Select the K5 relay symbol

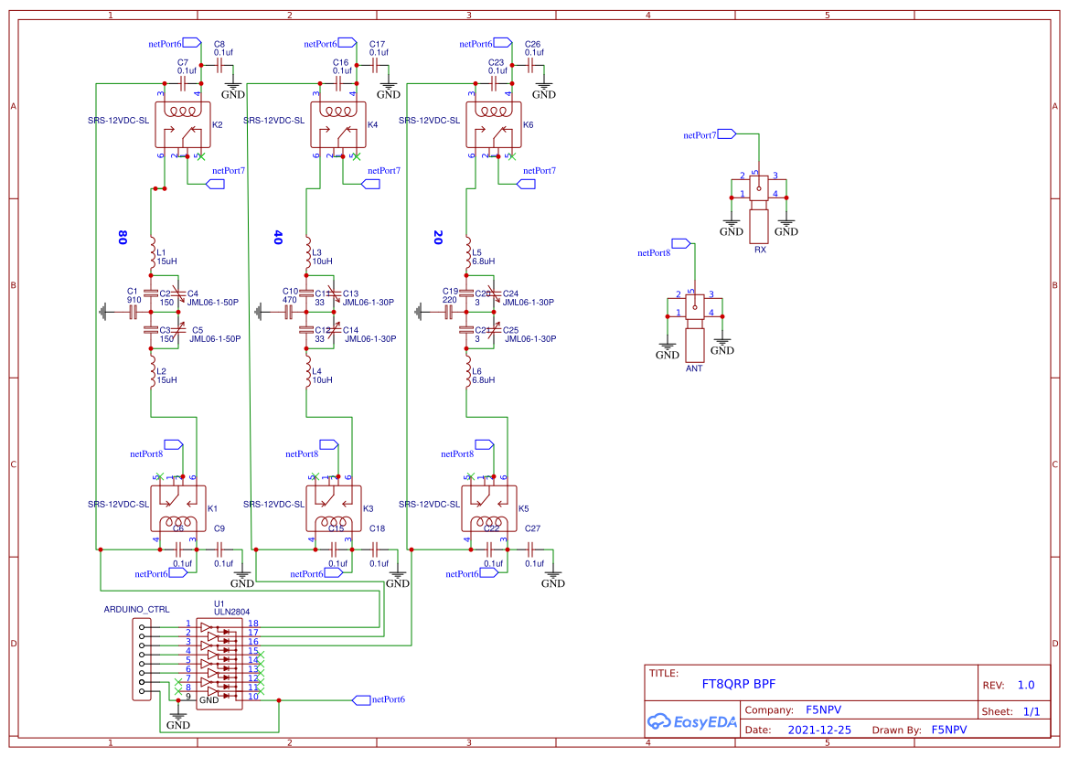click(x=492, y=509)
